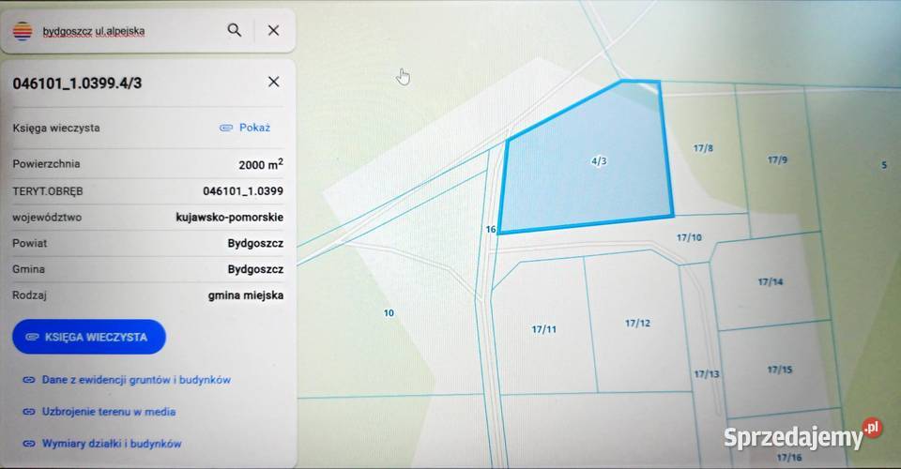Click the Powiat value 'Bydgoszcz'
901x469 pixels.
click(255, 243)
